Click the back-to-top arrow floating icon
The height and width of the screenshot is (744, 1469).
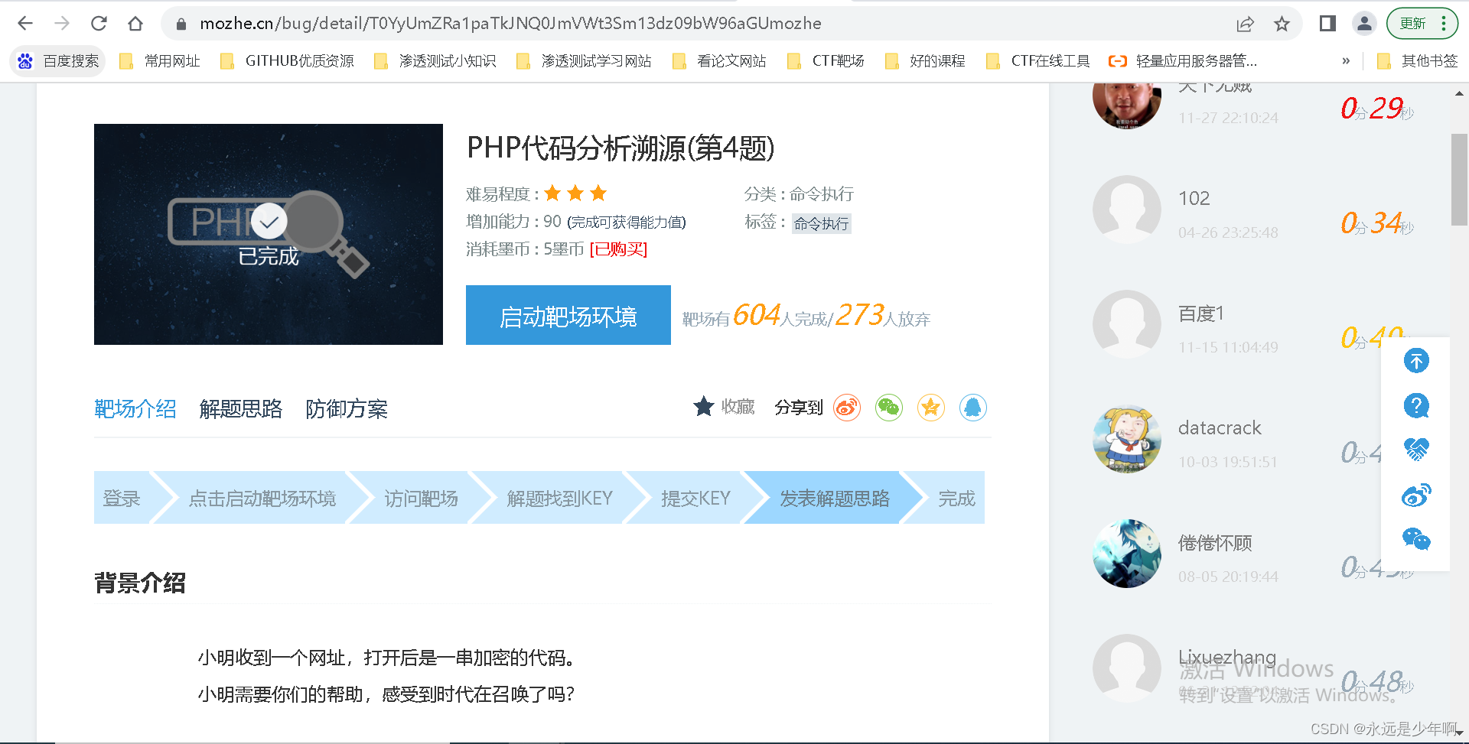pyautogui.click(x=1416, y=361)
